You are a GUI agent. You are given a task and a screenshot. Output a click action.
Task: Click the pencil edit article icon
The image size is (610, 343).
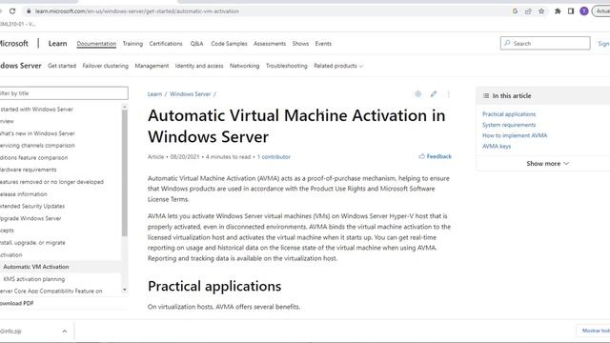click(434, 93)
